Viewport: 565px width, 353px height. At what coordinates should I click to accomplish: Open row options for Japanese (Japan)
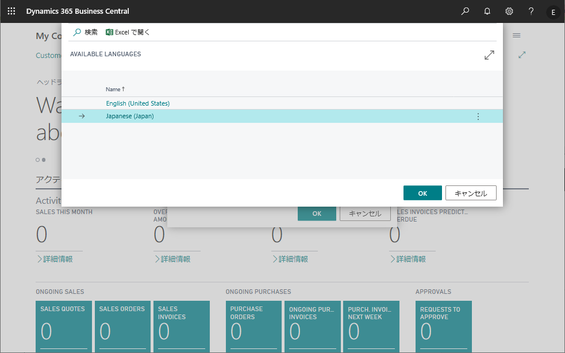coord(478,117)
